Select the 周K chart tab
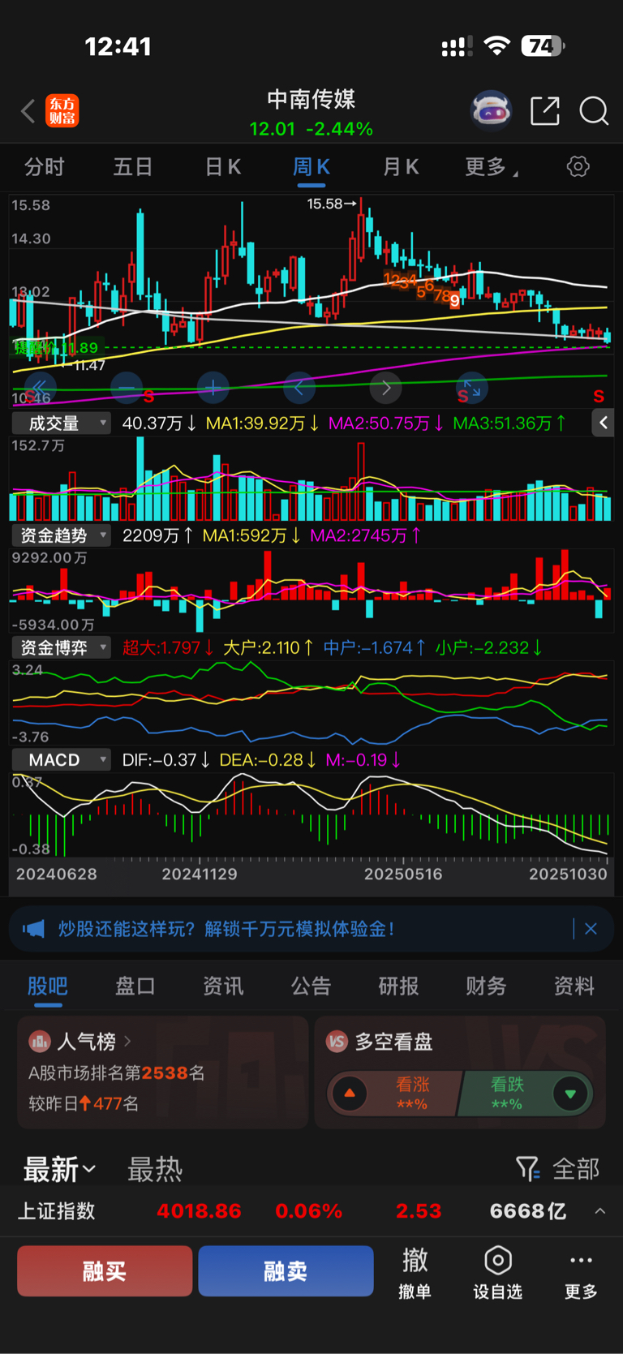 click(x=311, y=167)
